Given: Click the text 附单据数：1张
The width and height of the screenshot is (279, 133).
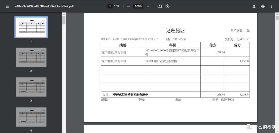Looking at the screenshot, I should [x=240, y=30].
